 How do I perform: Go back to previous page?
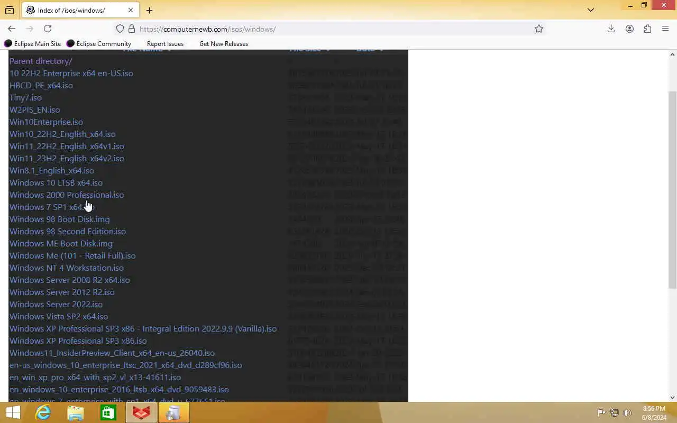(12, 29)
